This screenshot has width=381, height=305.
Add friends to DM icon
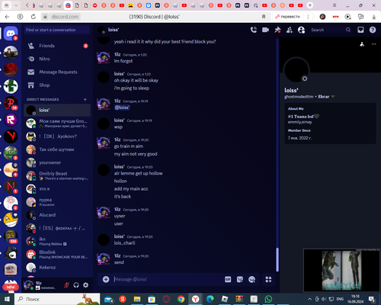290,30
